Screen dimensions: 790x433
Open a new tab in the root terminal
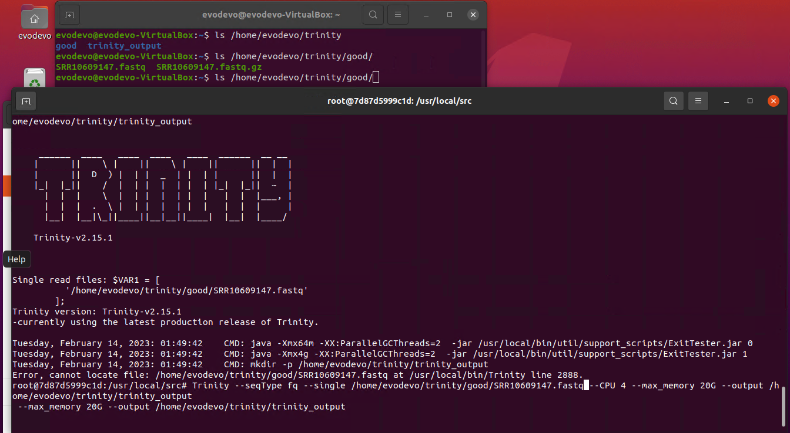click(x=26, y=101)
